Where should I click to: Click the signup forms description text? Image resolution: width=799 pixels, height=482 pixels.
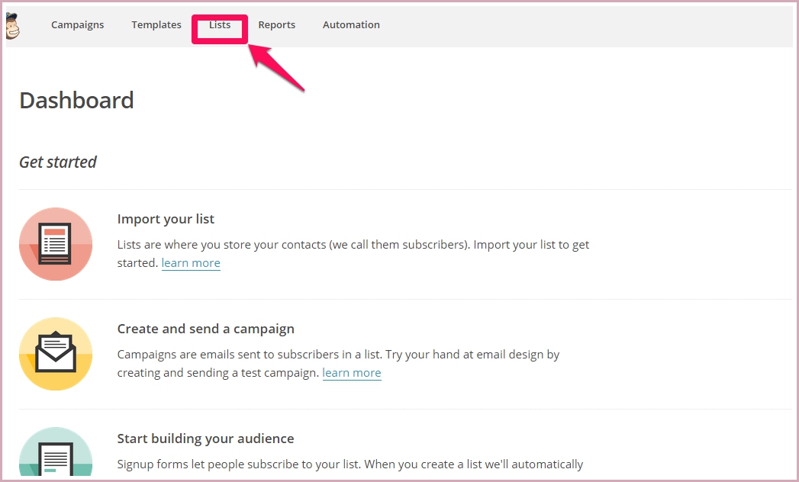[x=350, y=464]
